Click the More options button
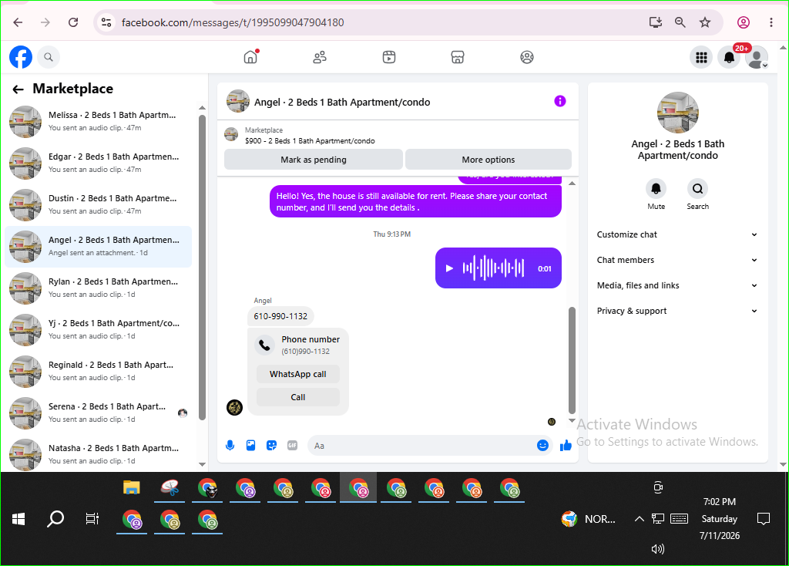789x566 pixels. (488, 160)
